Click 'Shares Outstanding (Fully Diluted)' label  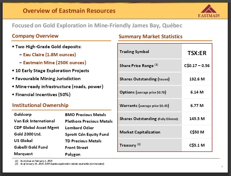(149, 119)
